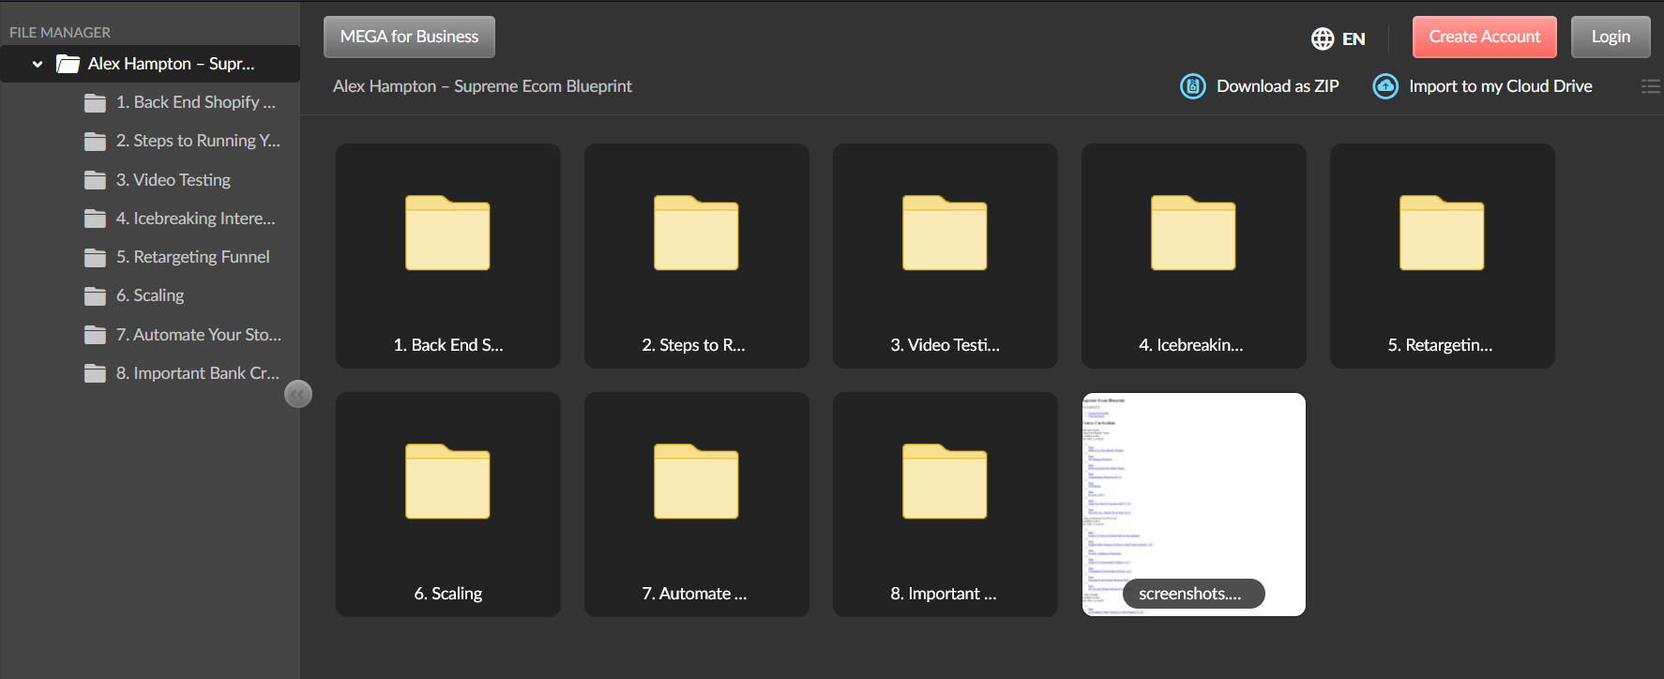Select '2. Steps to Running Y...' sidebar folder icon
This screenshot has height=679, width=1664.
95,142
